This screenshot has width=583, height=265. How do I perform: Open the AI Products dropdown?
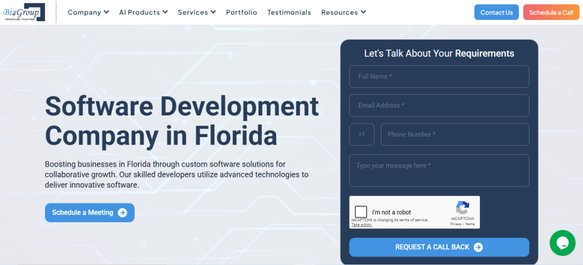(x=143, y=12)
